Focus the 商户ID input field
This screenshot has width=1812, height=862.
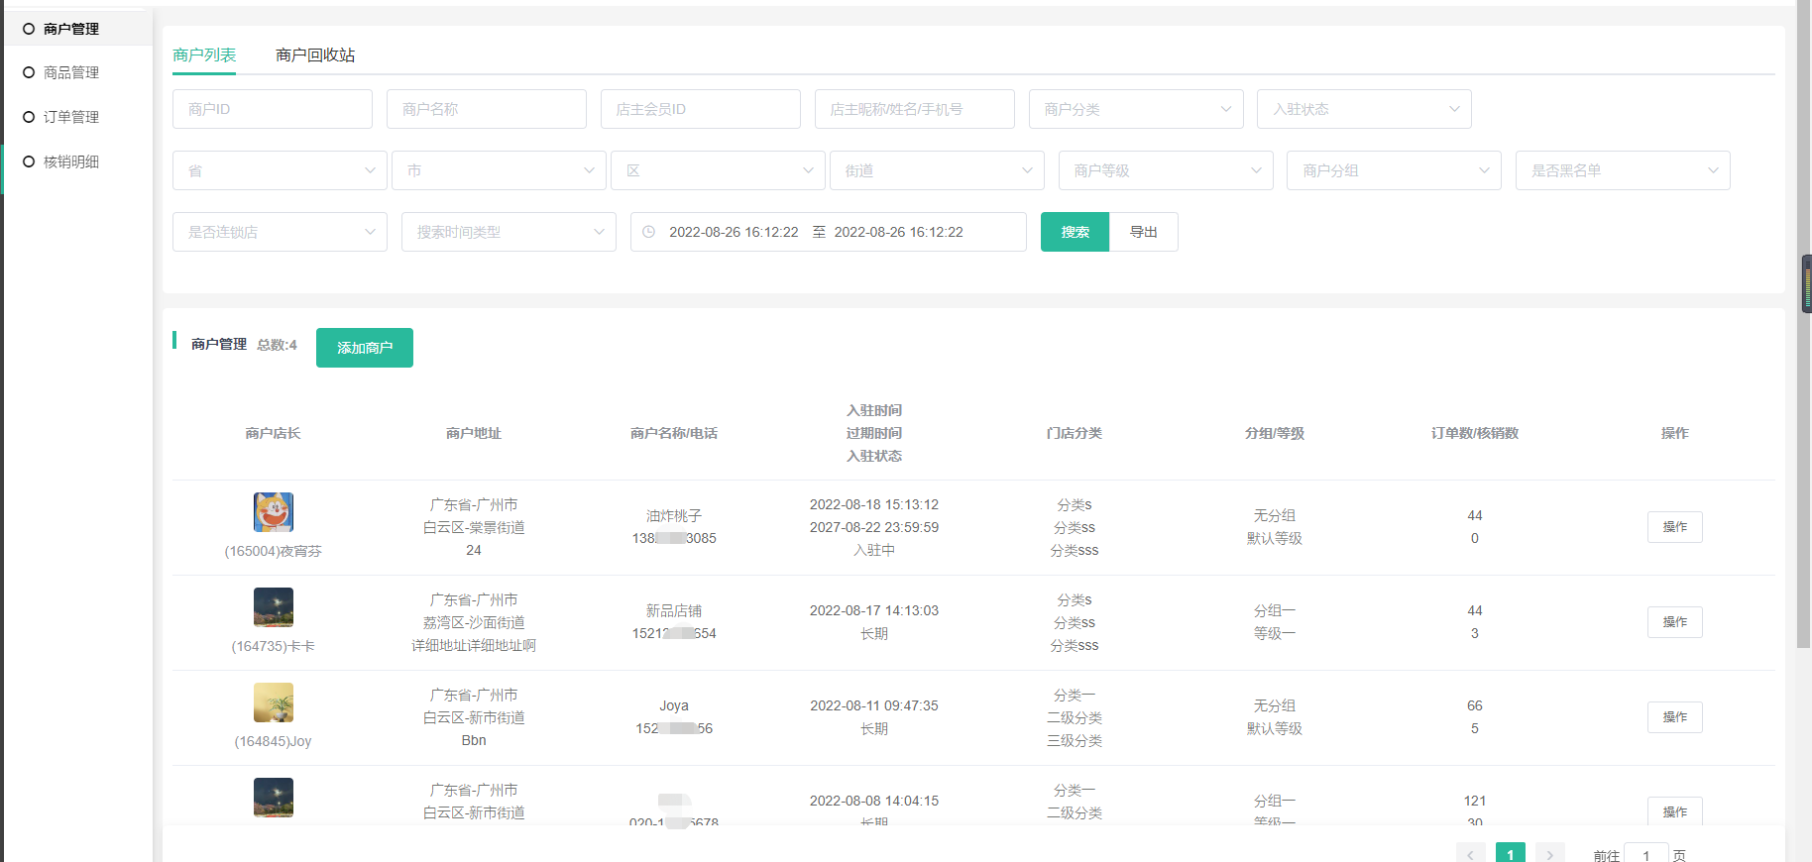pyautogui.click(x=273, y=109)
